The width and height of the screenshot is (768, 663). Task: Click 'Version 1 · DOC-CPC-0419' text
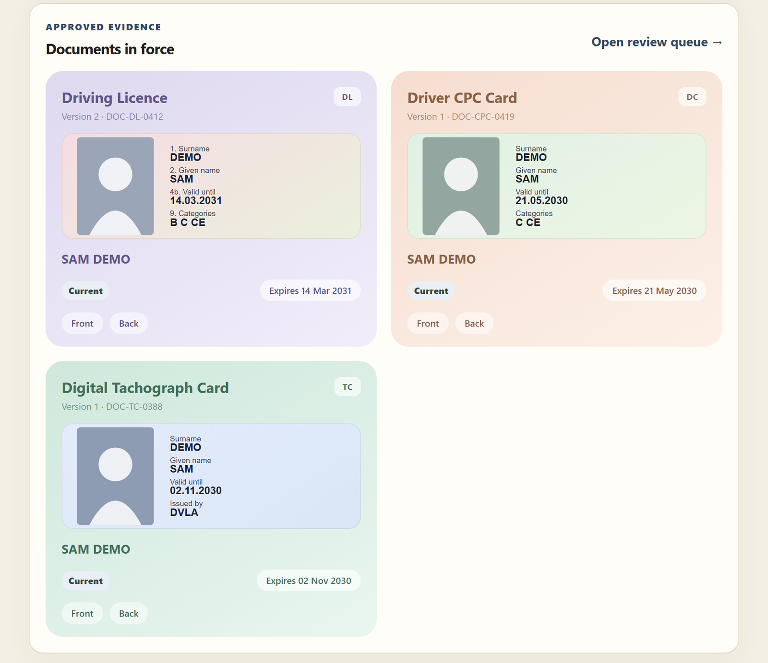pyautogui.click(x=461, y=116)
